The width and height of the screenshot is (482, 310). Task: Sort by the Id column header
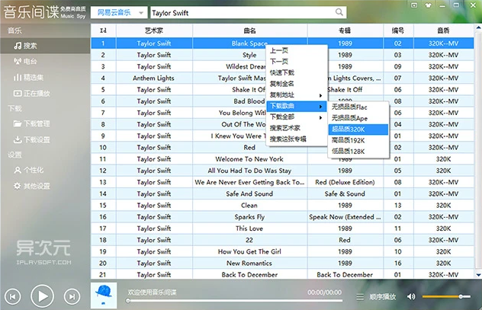pos(103,30)
